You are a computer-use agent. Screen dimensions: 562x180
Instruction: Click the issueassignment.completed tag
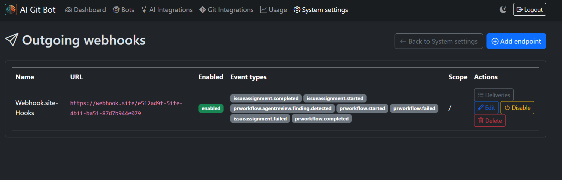coord(266,98)
